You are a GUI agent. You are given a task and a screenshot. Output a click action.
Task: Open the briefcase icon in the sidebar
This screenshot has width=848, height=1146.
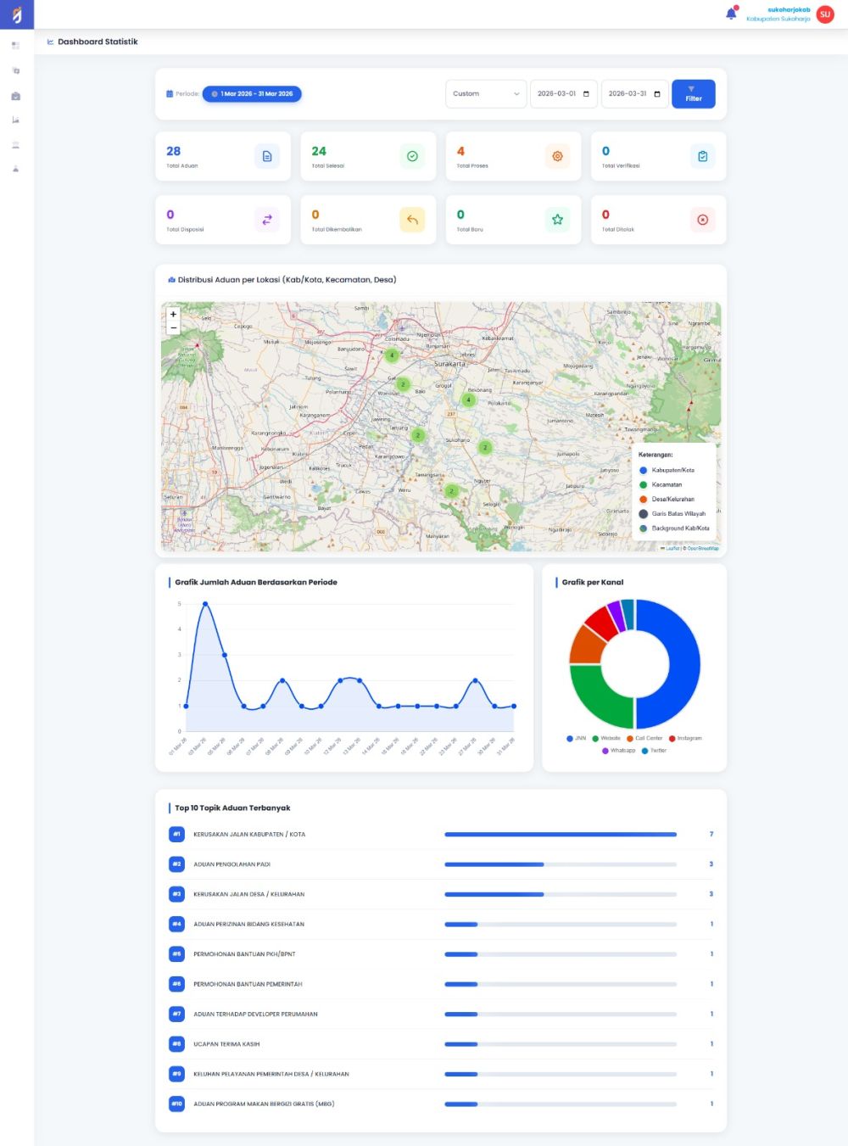15,96
